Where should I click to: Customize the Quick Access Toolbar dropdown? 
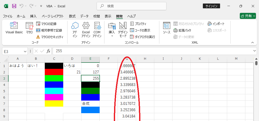click(x=41, y=6)
